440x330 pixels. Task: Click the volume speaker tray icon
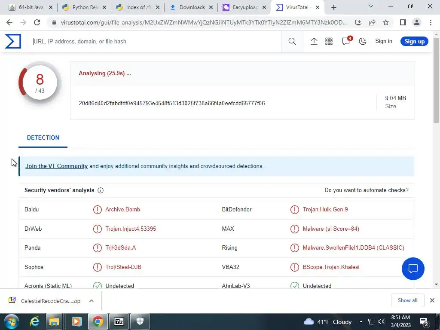(382, 321)
